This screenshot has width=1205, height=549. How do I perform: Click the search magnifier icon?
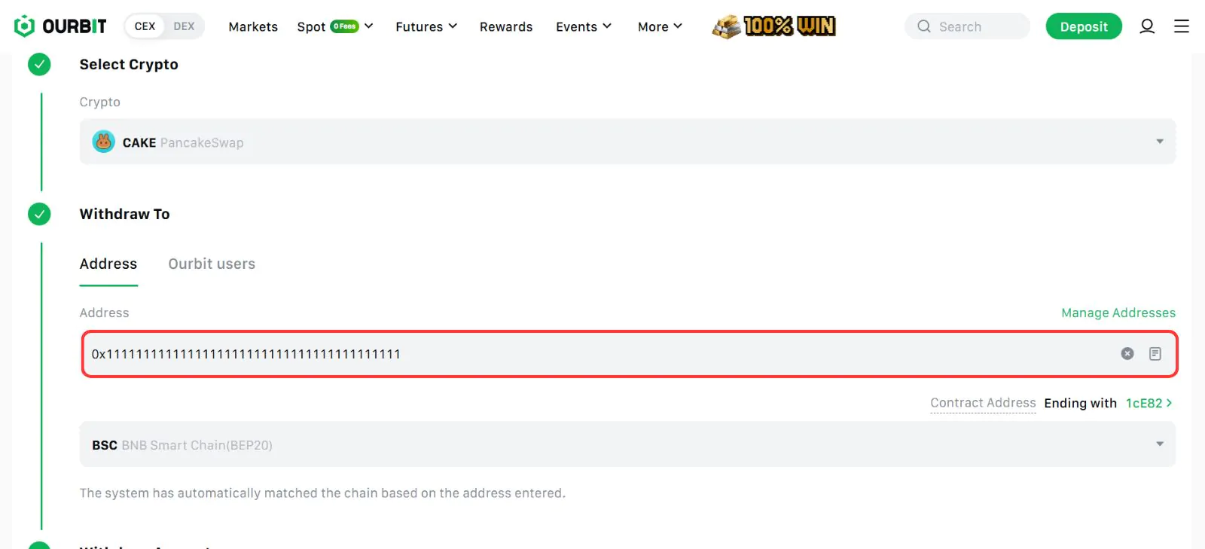[x=923, y=26]
